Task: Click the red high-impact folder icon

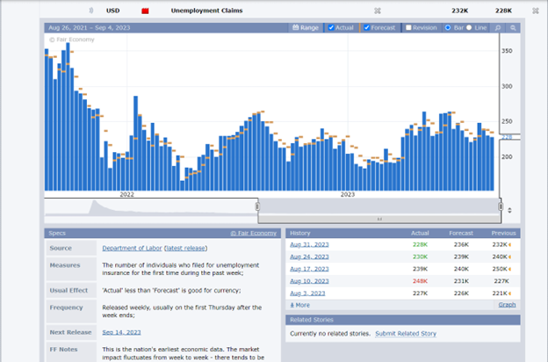Action: [x=145, y=11]
